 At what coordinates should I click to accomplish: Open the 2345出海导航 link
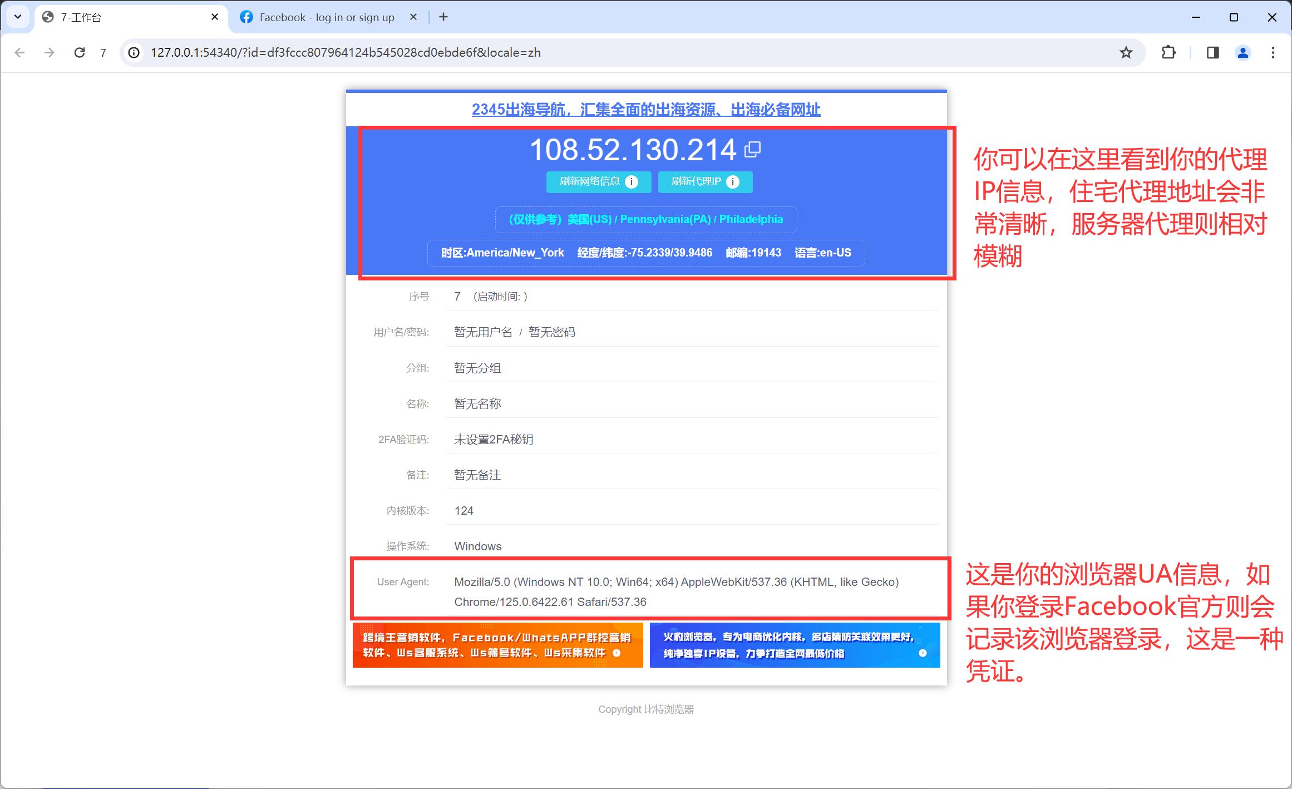646,110
